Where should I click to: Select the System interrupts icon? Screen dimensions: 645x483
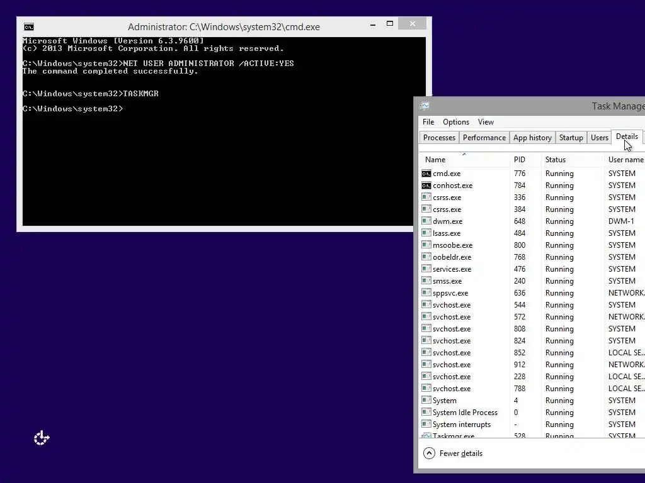tap(426, 424)
